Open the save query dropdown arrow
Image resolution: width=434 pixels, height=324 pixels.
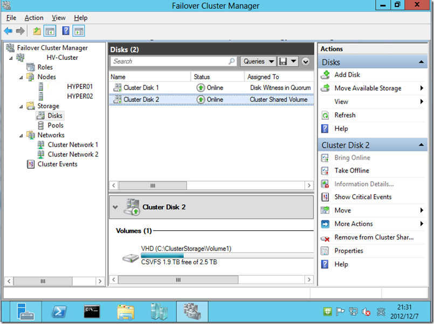[293, 61]
